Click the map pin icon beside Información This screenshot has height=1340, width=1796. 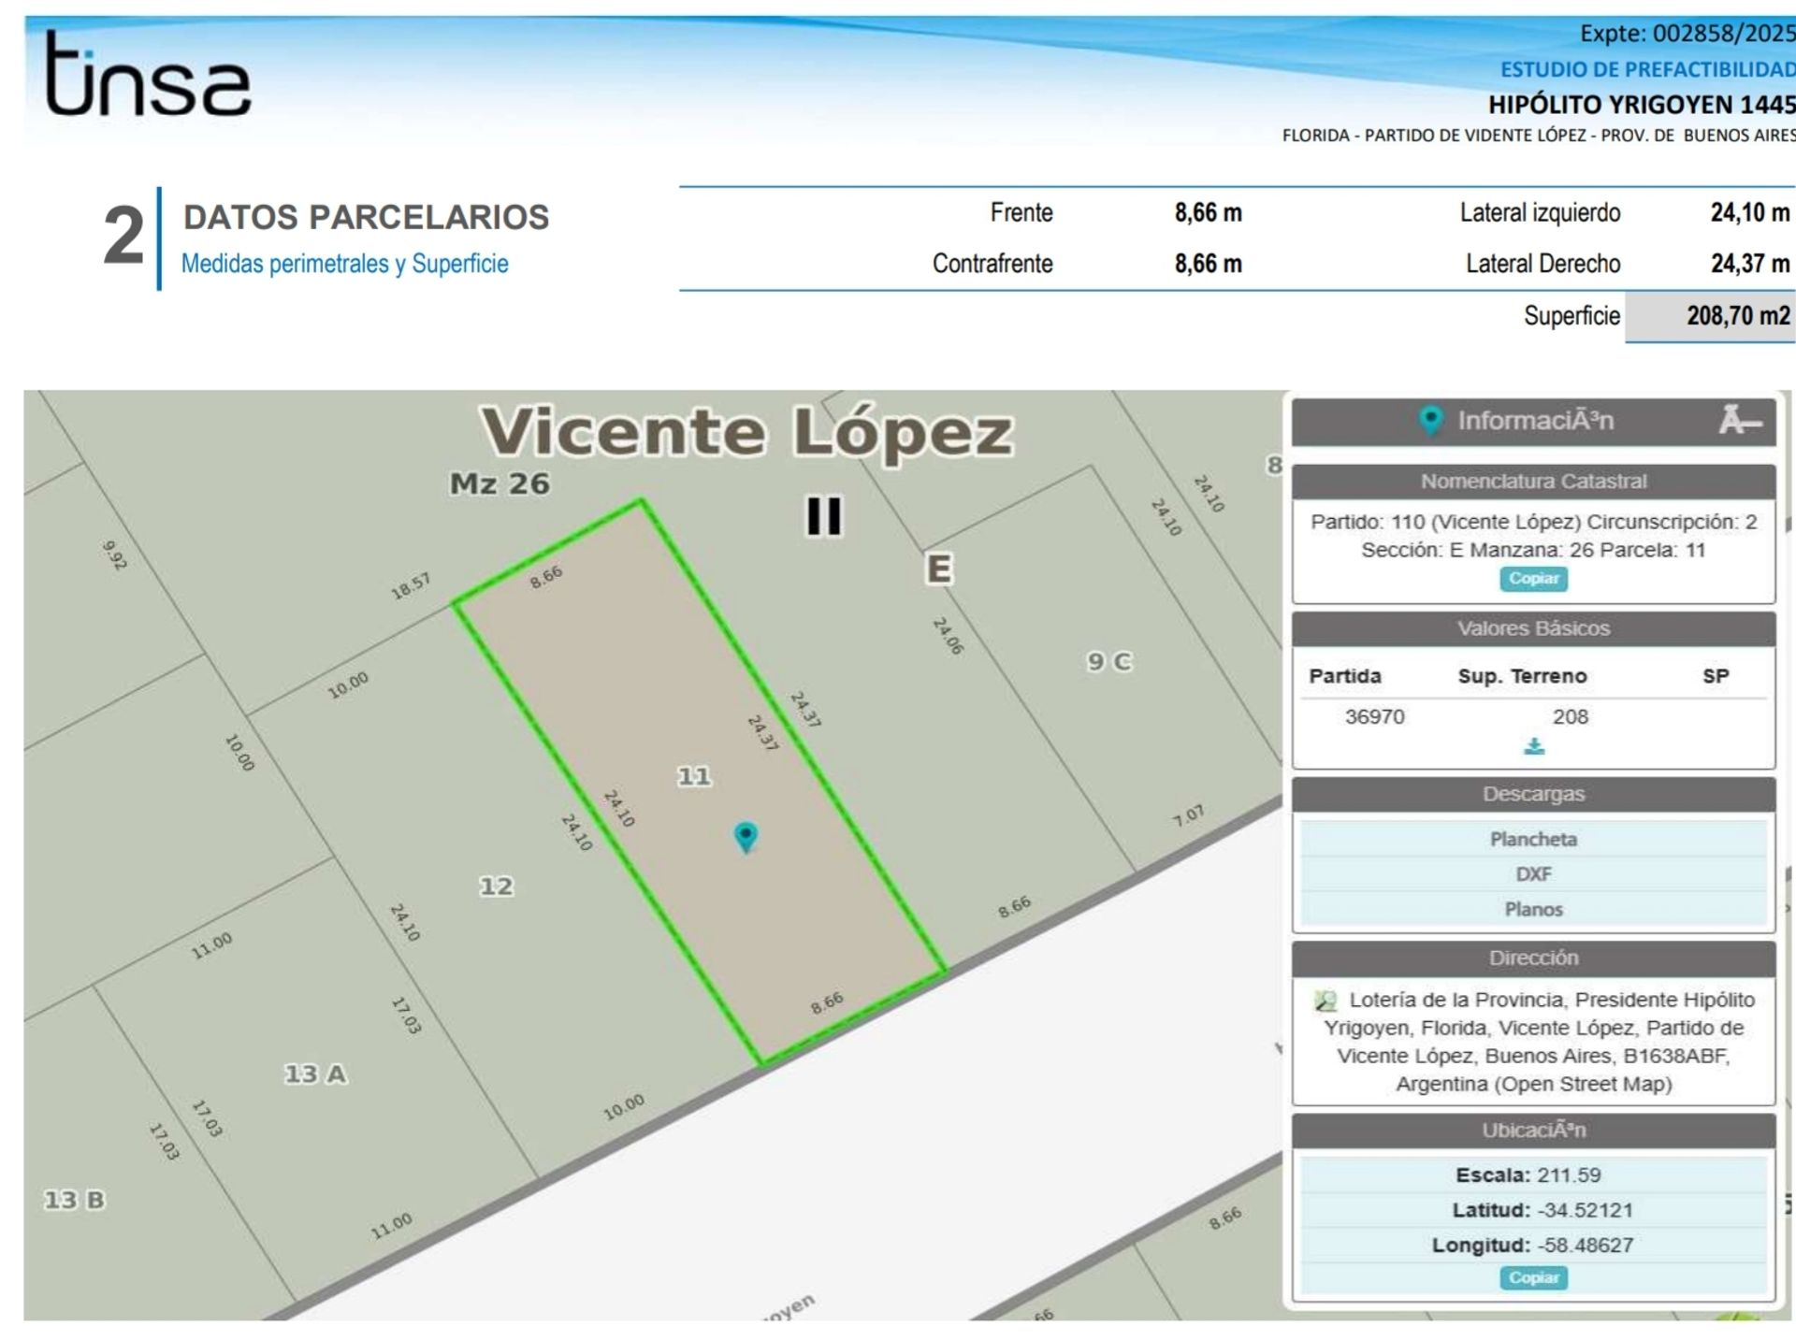point(1430,421)
